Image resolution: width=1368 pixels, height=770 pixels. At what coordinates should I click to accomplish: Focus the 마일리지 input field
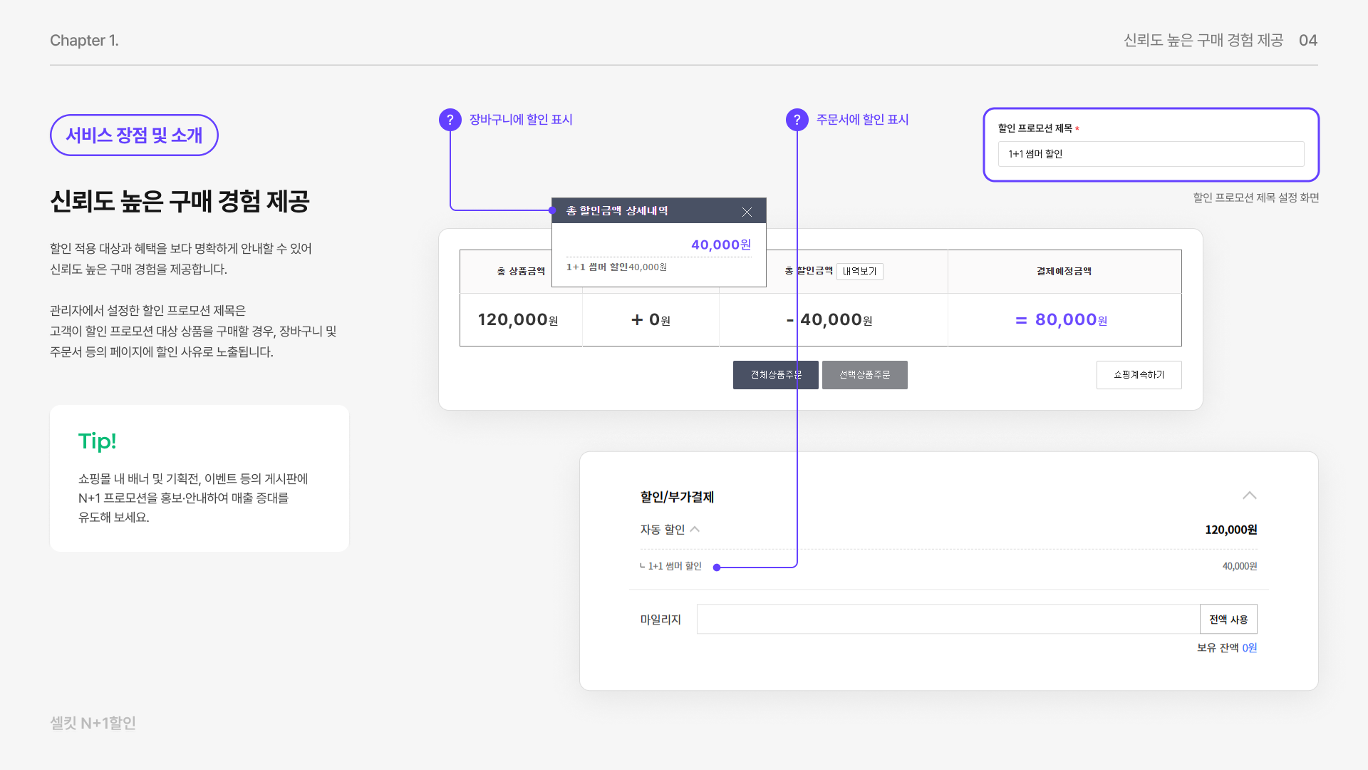948,620
